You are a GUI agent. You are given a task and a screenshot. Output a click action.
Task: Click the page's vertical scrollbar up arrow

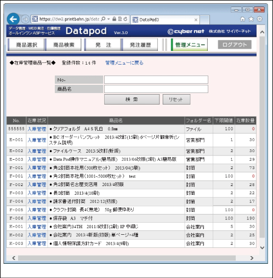pos(262,32)
